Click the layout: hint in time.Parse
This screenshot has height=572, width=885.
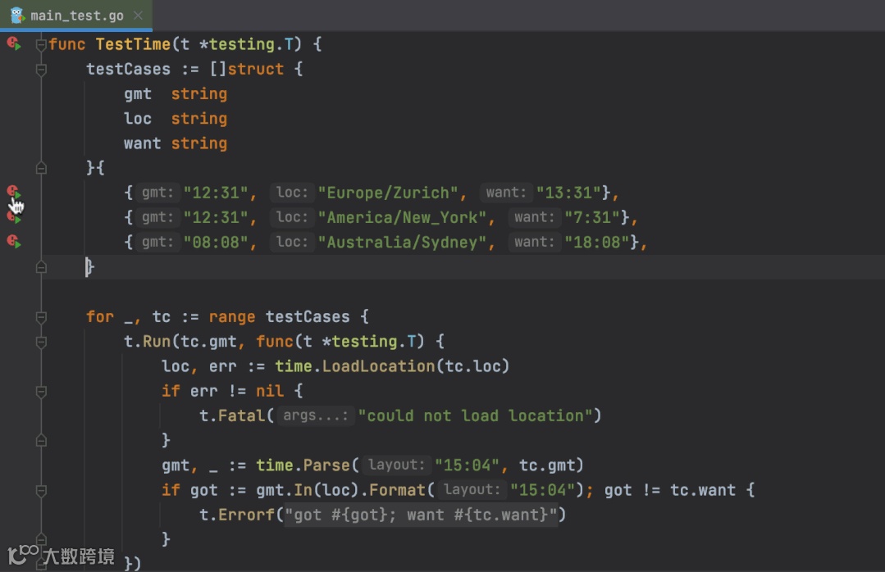click(x=396, y=465)
